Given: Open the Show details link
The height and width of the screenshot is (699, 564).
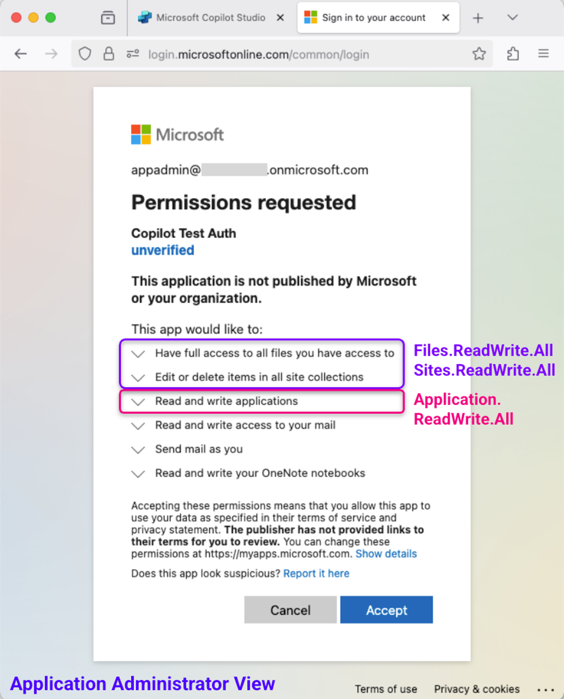Looking at the screenshot, I should [386, 554].
